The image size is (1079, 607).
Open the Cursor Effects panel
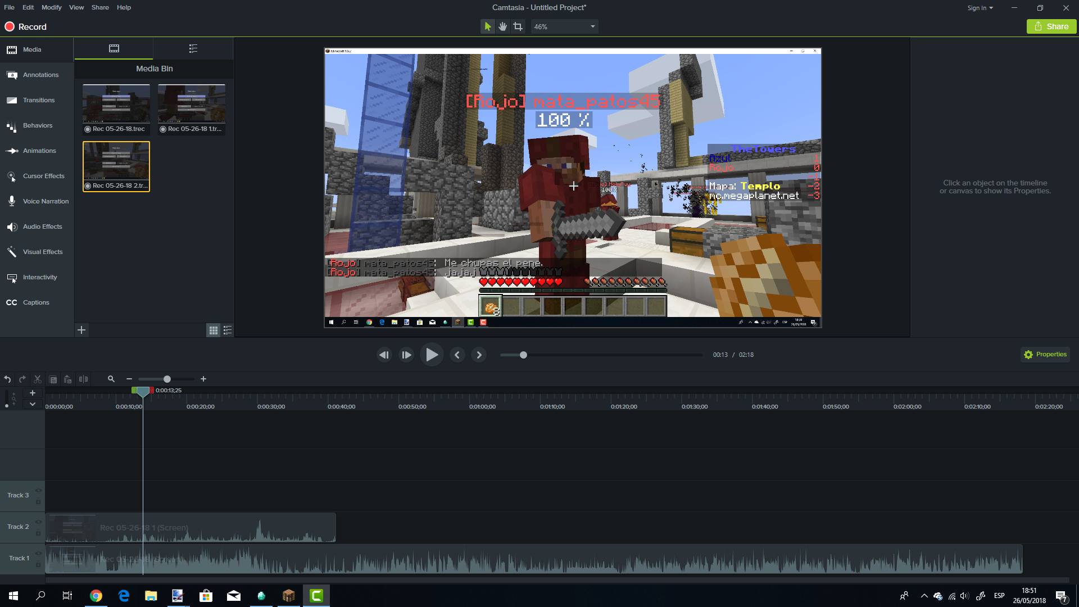37,176
